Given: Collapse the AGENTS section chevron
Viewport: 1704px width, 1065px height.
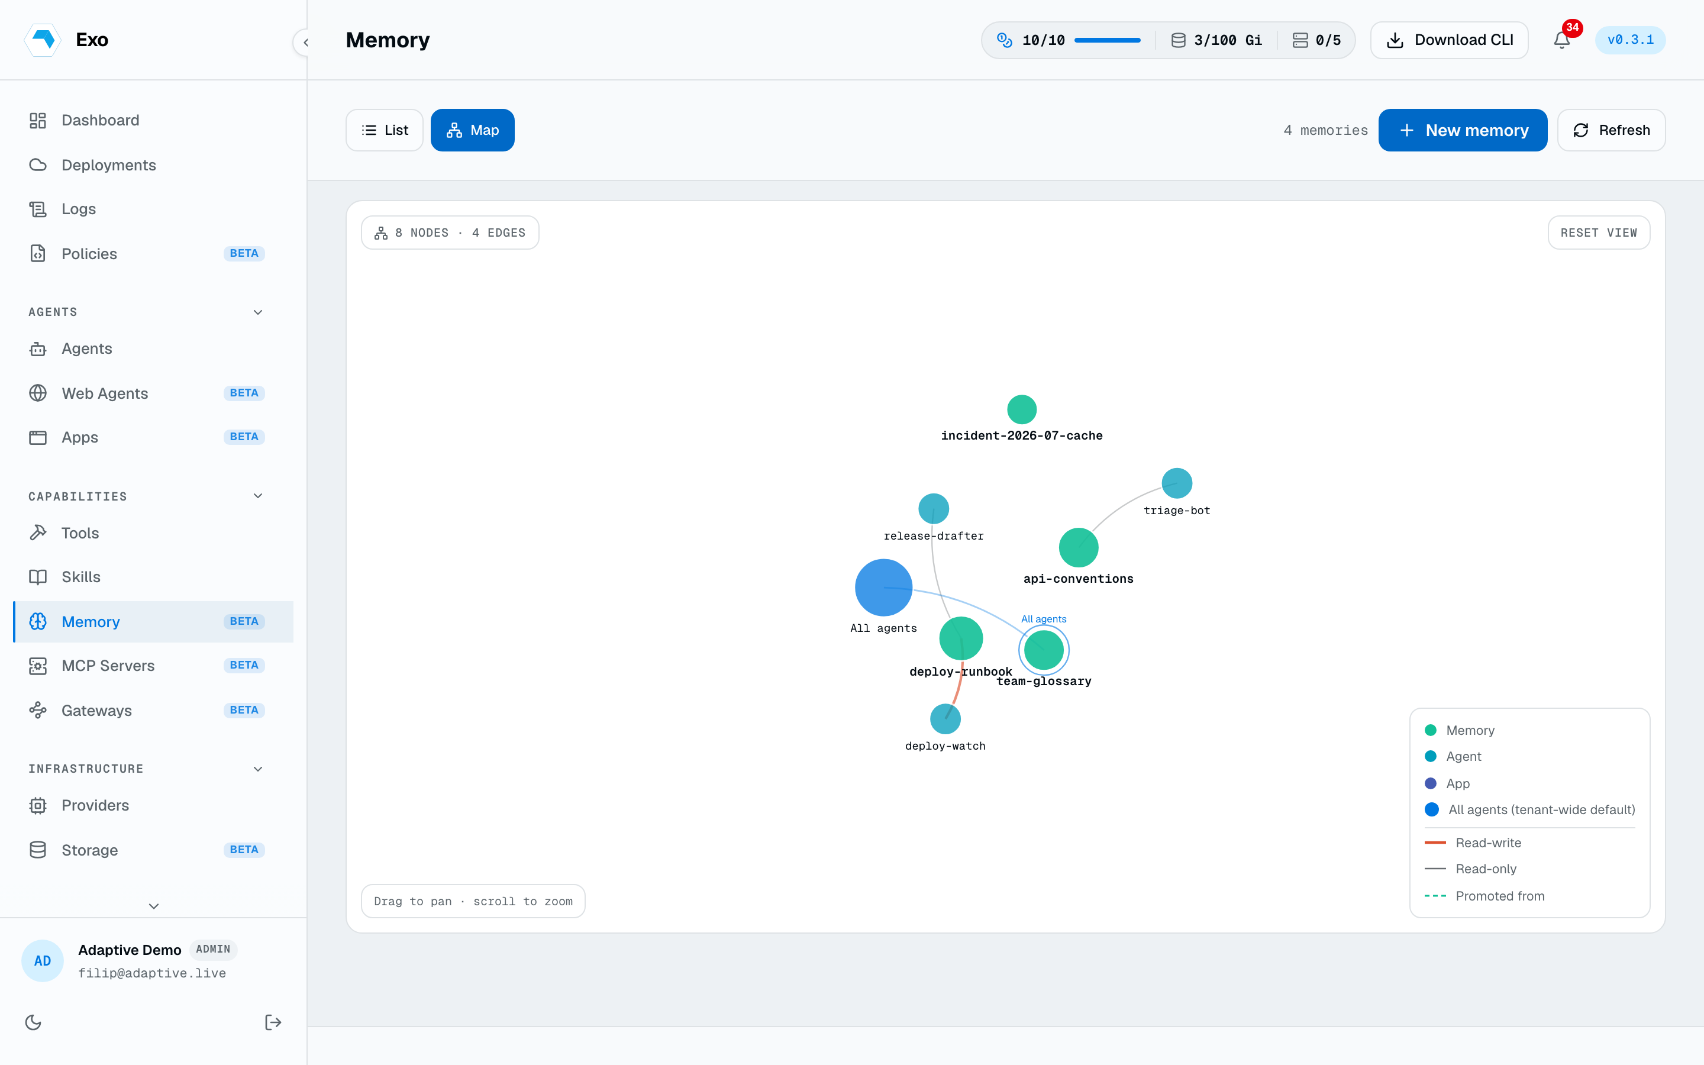Looking at the screenshot, I should pos(258,312).
